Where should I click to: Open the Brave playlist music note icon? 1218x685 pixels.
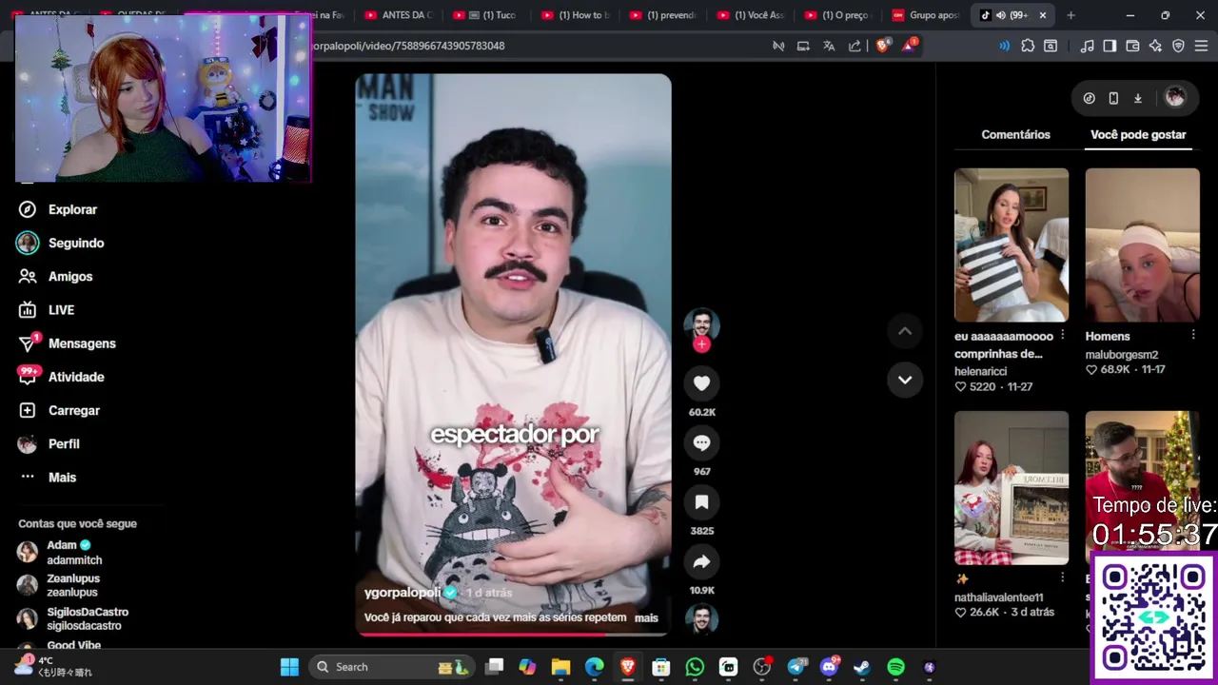point(1087,46)
